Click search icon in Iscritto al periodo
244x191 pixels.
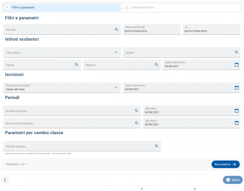click(x=136, y=110)
